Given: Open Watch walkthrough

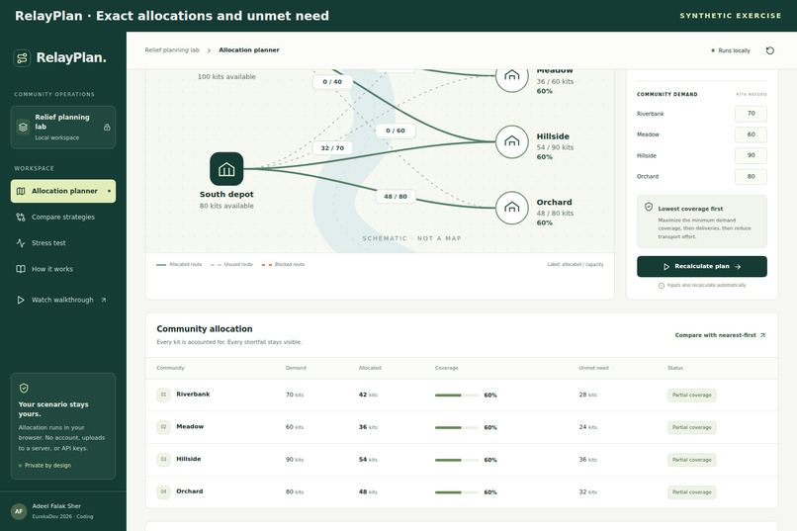Looking at the screenshot, I should [x=63, y=300].
